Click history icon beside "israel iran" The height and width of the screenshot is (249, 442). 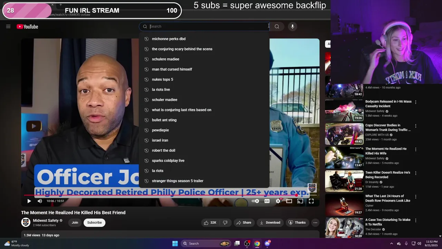tap(146, 140)
